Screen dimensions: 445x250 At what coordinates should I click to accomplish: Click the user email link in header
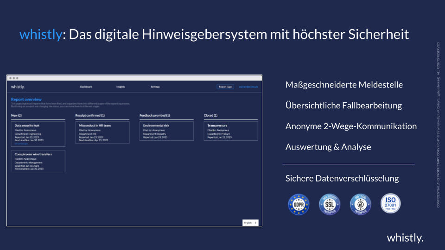coord(248,87)
